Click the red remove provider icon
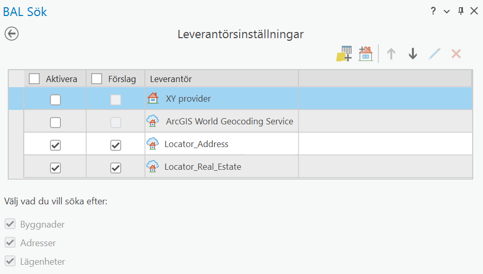This screenshot has width=483, height=274. click(x=456, y=54)
